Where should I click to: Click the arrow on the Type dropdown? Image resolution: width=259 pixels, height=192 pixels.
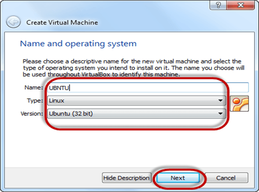pos(219,101)
